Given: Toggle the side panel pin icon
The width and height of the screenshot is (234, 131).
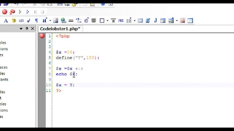Looking at the screenshot, I should tap(27, 28).
